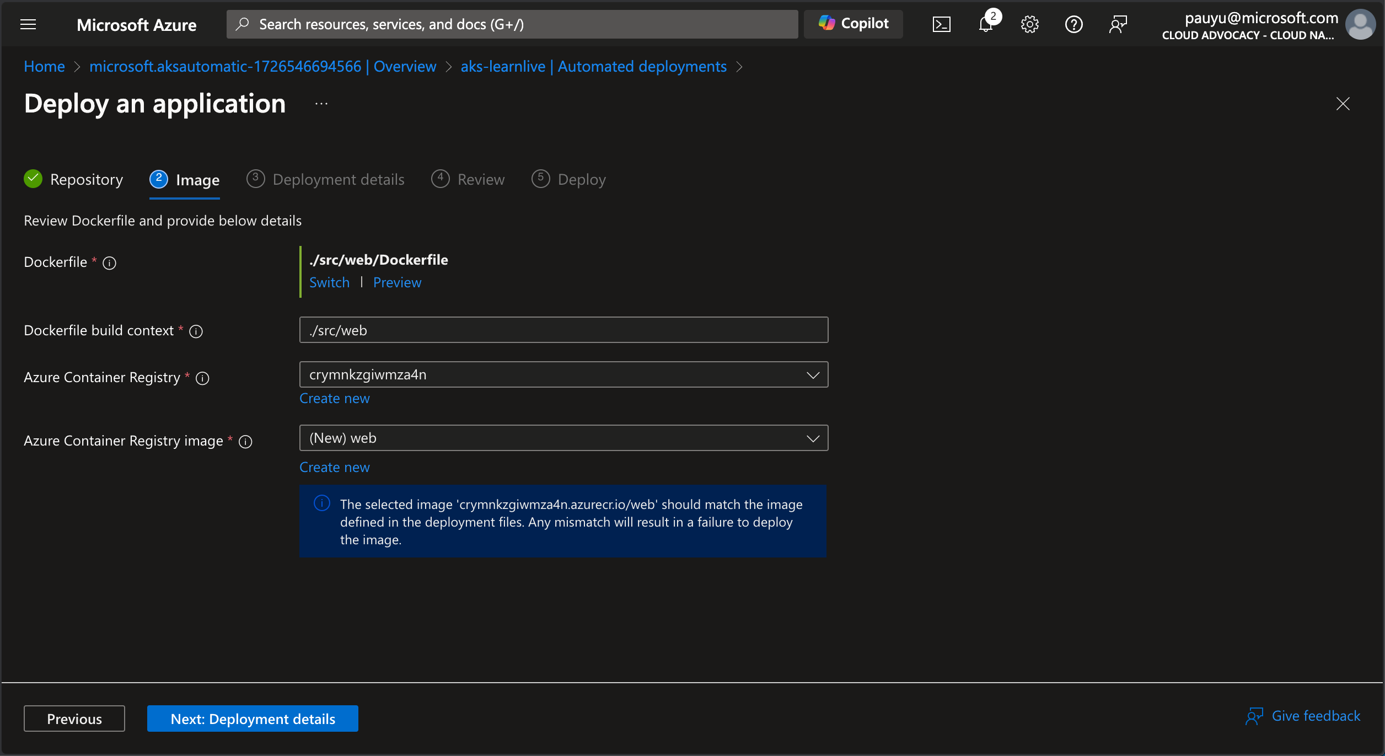Open the account avatar menu
The image size is (1385, 756).
pyautogui.click(x=1360, y=24)
